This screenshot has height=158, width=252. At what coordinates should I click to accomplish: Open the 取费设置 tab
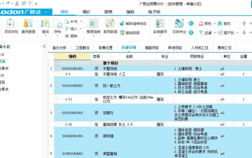(x=106, y=48)
